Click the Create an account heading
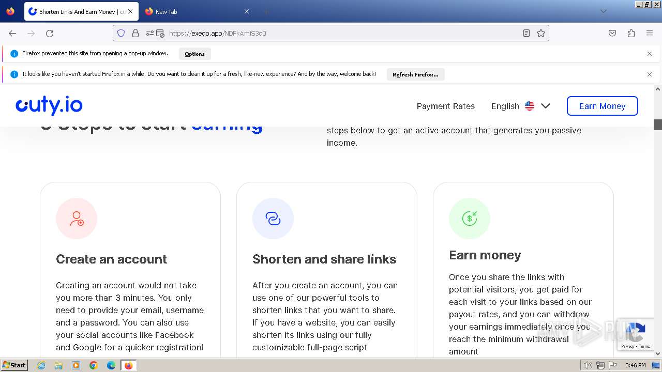 (x=111, y=259)
